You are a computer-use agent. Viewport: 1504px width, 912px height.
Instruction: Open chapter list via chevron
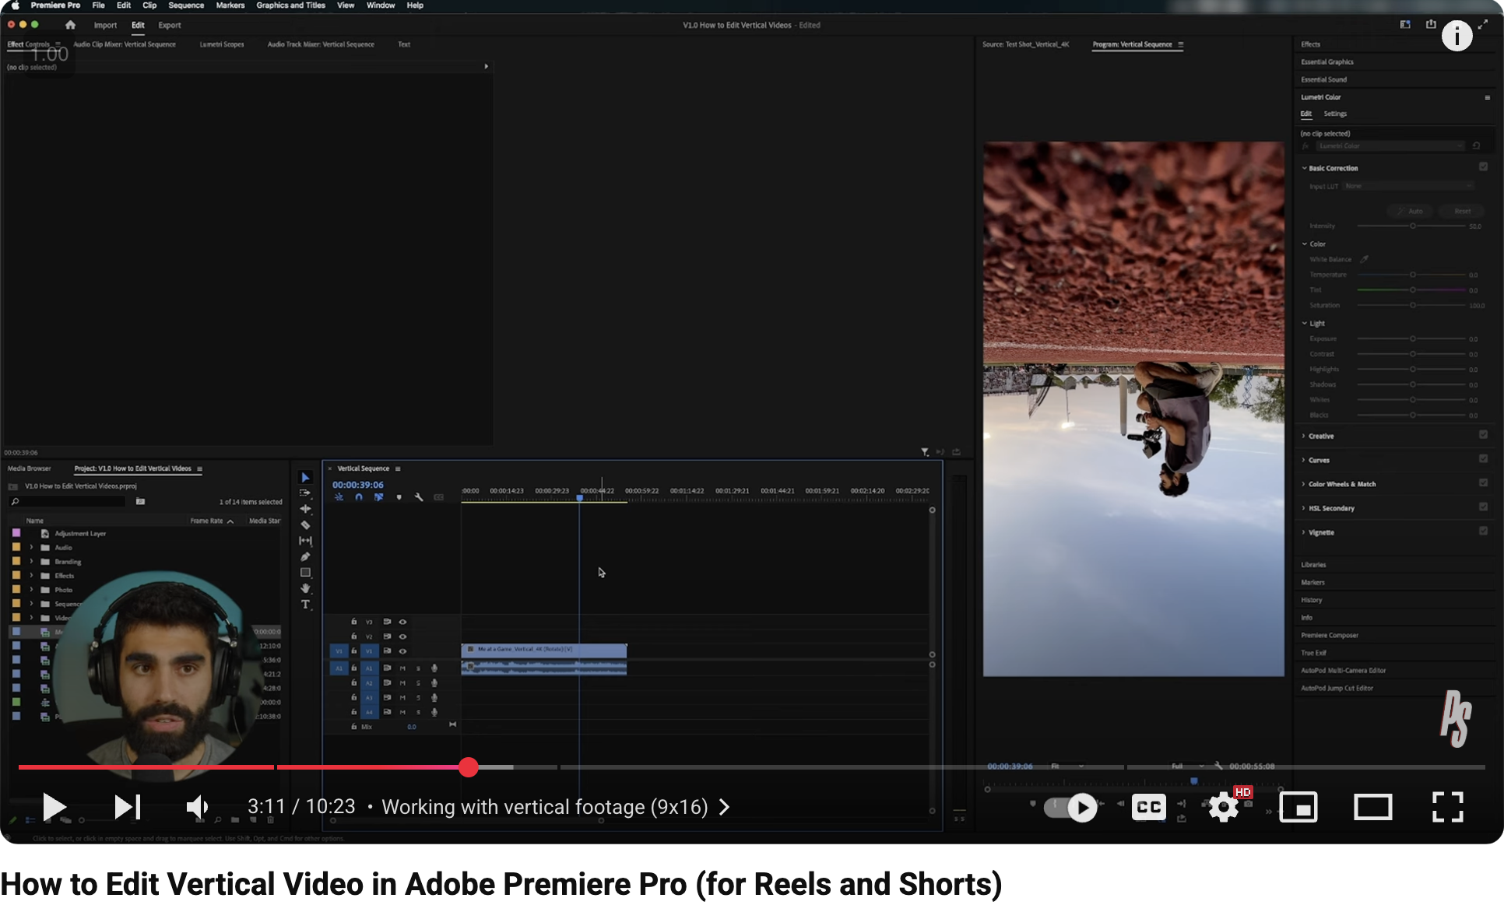coord(725,807)
